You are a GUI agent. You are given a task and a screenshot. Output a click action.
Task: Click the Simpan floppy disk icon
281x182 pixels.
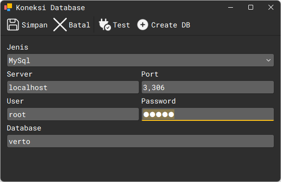click(x=13, y=25)
